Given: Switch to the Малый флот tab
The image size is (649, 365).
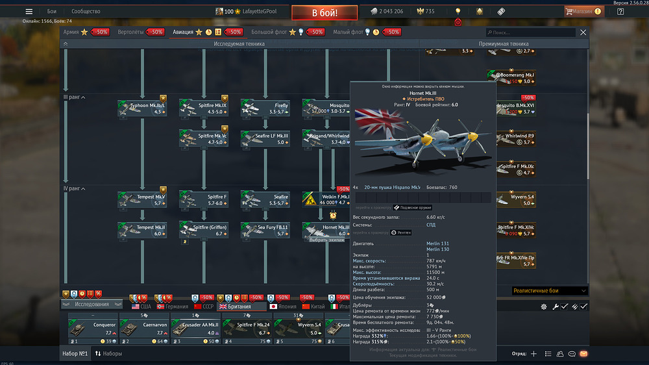Looking at the screenshot, I should tap(348, 32).
